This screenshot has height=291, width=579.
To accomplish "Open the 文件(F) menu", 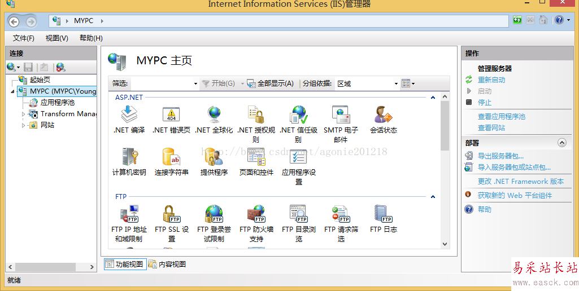I will click(x=24, y=38).
